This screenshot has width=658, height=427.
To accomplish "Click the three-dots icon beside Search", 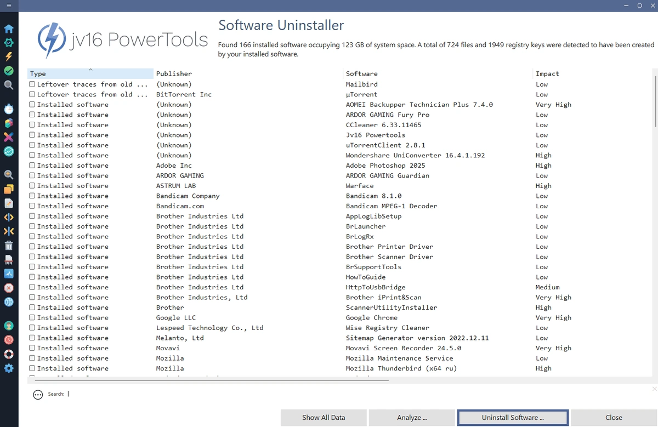I will pos(38,395).
